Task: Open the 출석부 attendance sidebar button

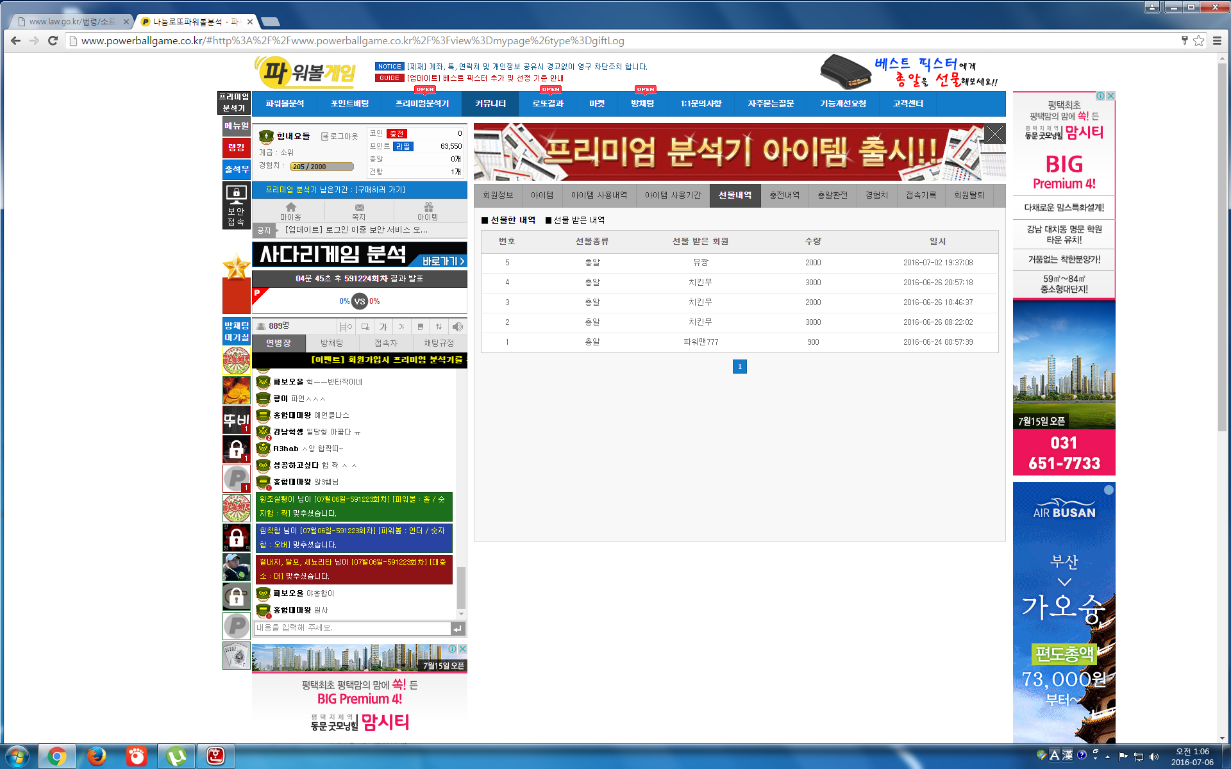Action: [236, 170]
